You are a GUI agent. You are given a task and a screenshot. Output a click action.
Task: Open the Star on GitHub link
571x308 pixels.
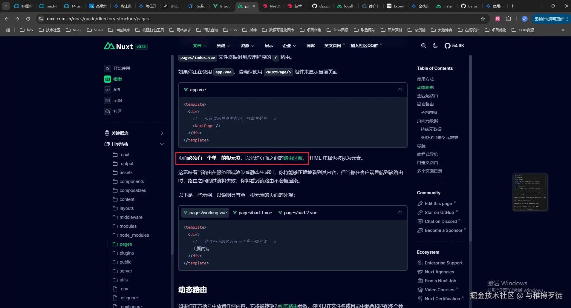(437, 212)
